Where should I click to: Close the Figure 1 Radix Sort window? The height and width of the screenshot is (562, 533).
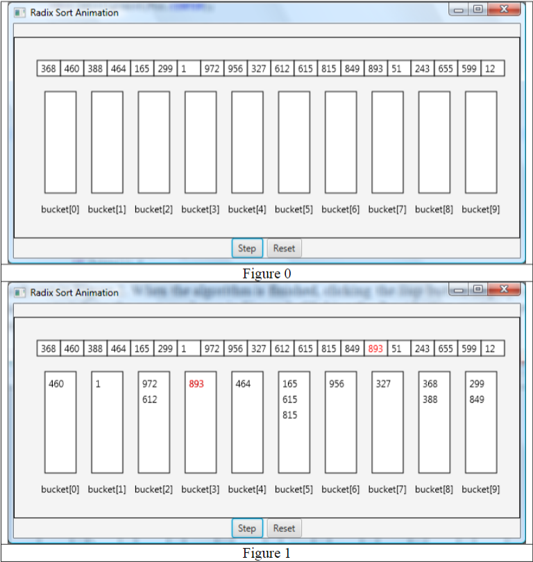click(x=504, y=289)
